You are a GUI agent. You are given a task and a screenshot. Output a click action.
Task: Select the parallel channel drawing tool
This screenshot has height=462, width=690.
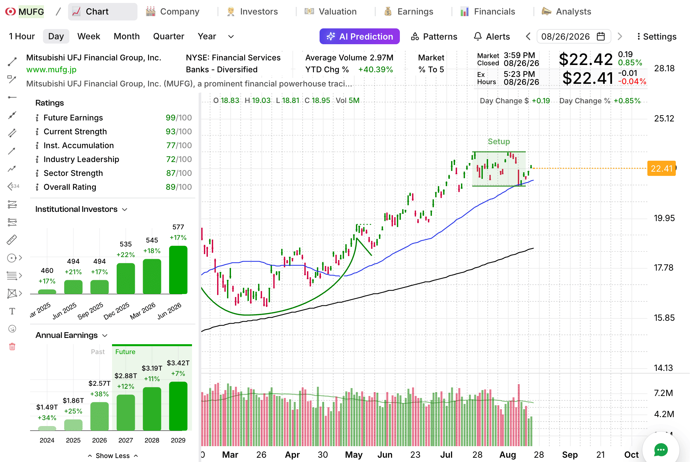point(12,133)
